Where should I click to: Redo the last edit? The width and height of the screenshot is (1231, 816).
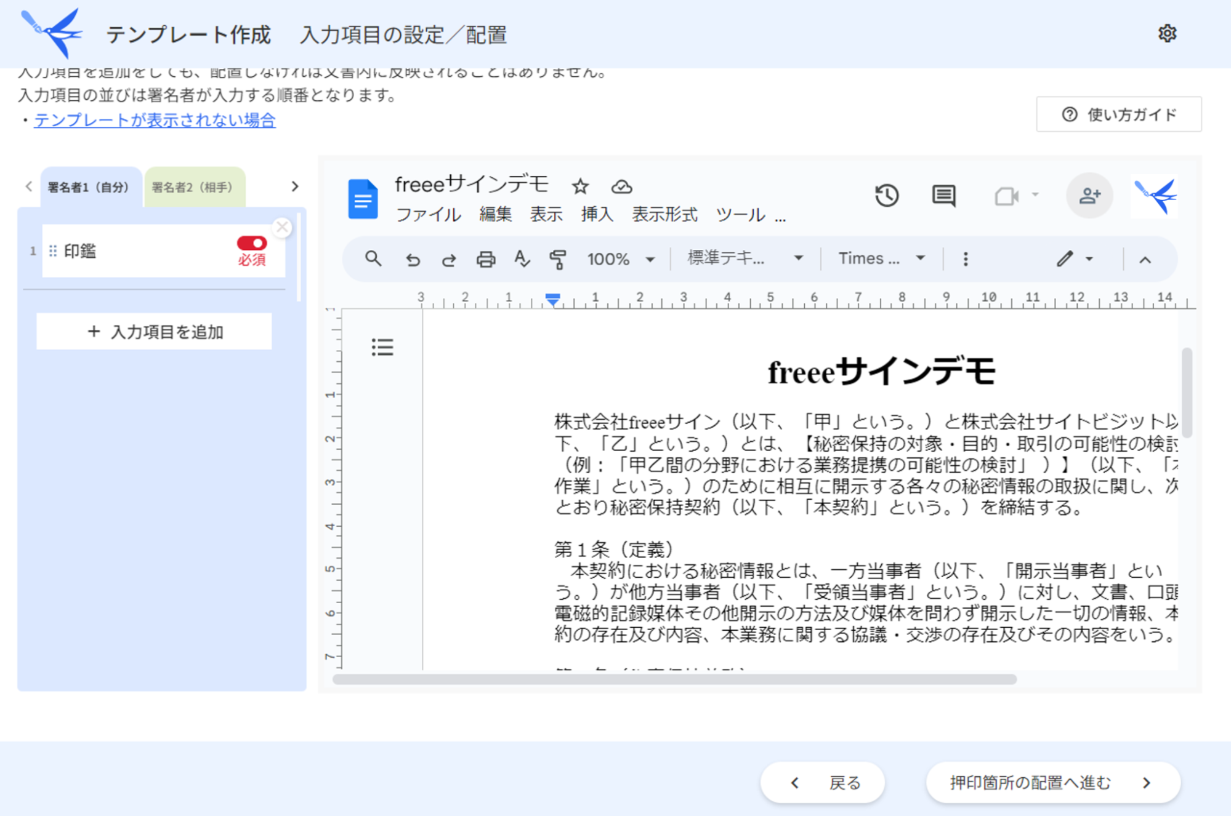pyautogui.click(x=448, y=259)
